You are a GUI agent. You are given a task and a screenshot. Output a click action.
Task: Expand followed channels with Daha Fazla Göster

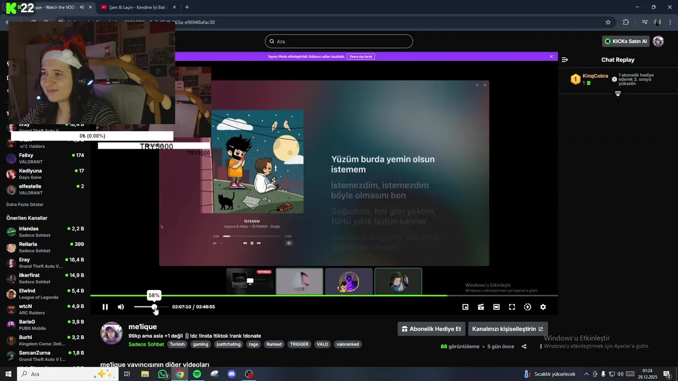pyautogui.click(x=25, y=204)
